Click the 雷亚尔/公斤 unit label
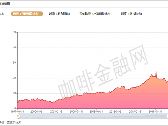 click(14, 122)
